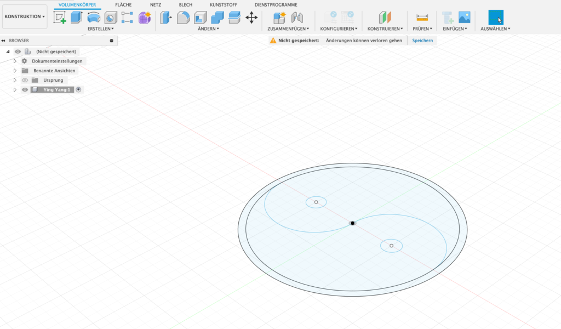
Task: Select the Fillet tool in the Ändern group
Action: (183, 18)
